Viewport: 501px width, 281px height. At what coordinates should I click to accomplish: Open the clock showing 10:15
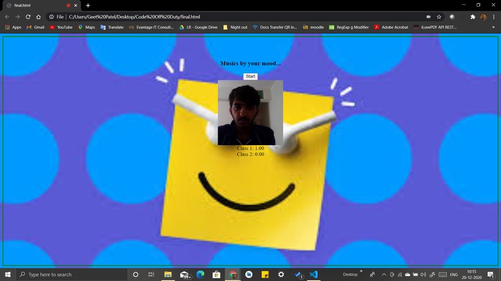(x=472, y=275)
